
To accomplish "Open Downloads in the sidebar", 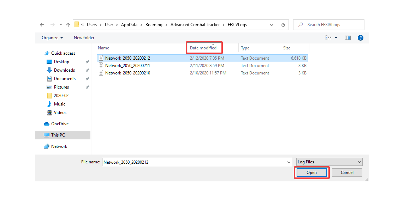I will coord(61,70).
